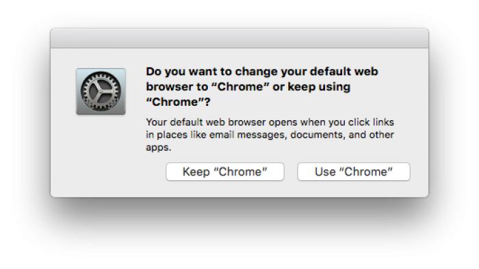Image resolution: width=479 pixels, height=269 pixels.
Task: Select the Use "Chrome" button
Action: pyautogui.click(x=354, y=171)
